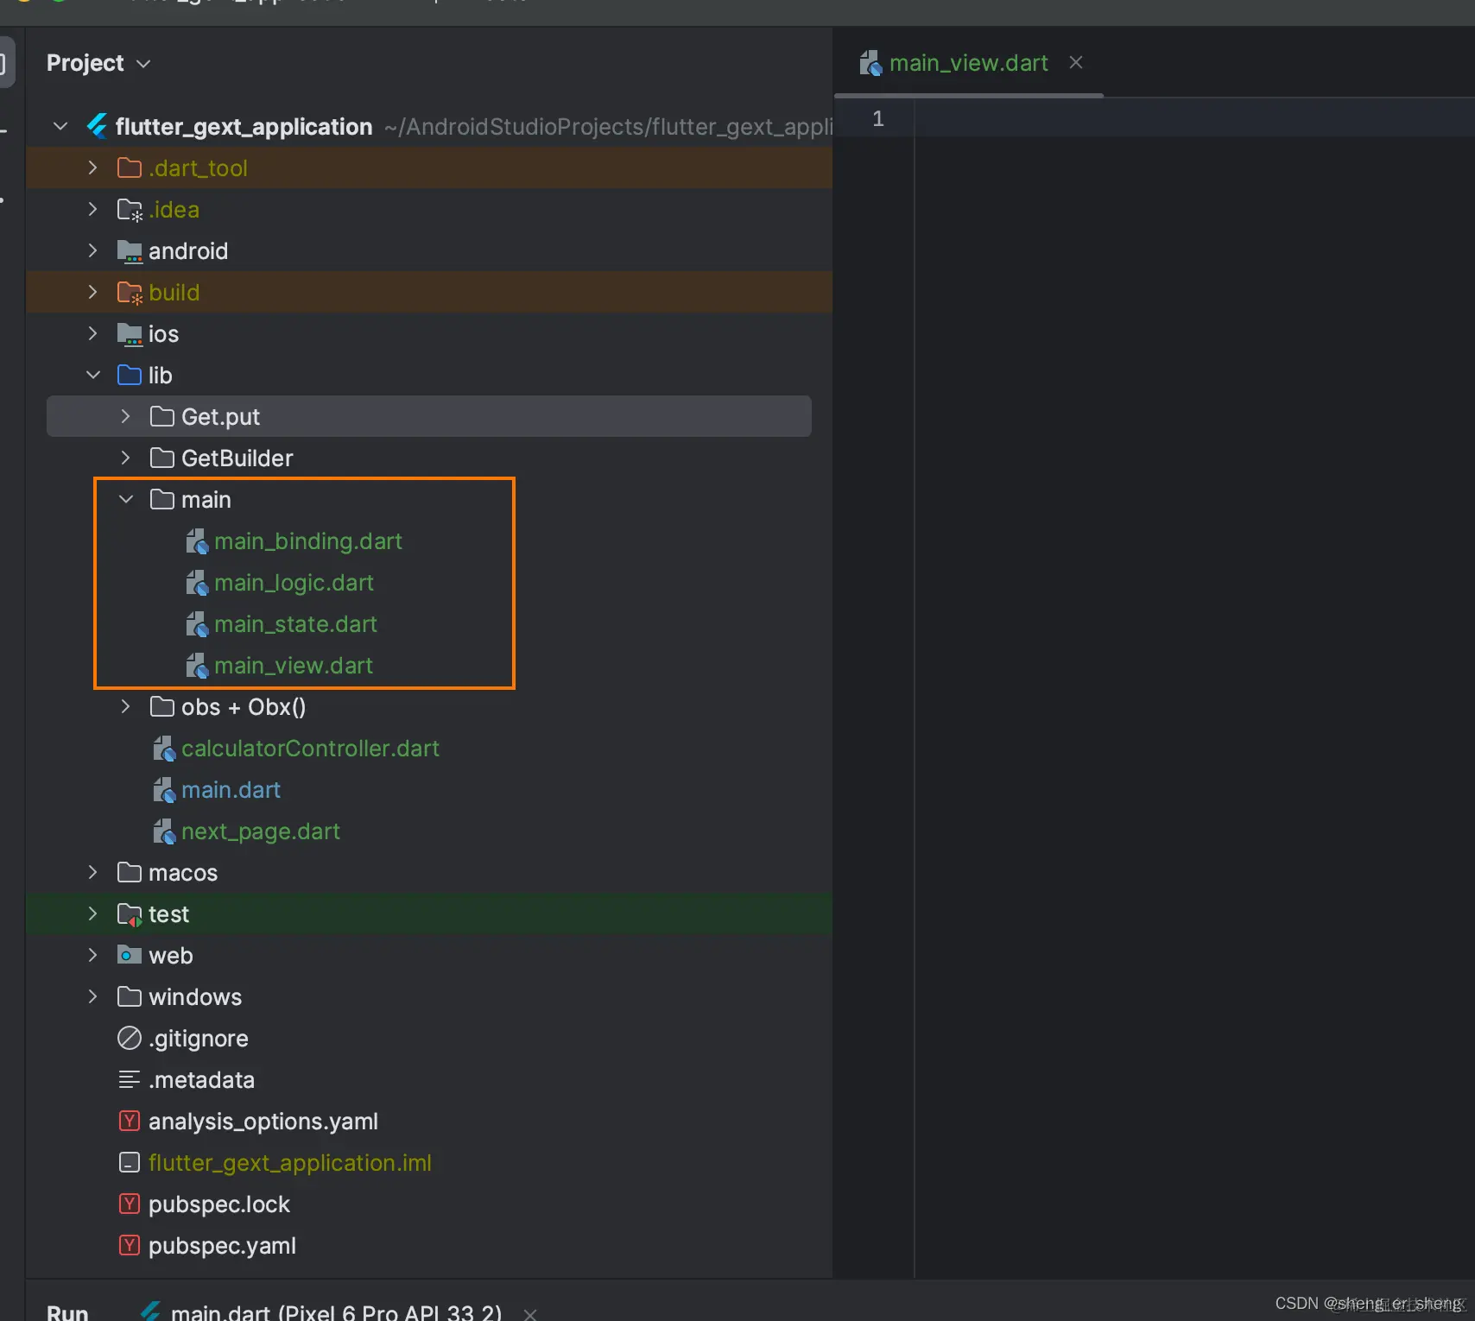The image size is (1475, 1321).
Task: Open the Project view dropdown
Action: coord(98,63)
